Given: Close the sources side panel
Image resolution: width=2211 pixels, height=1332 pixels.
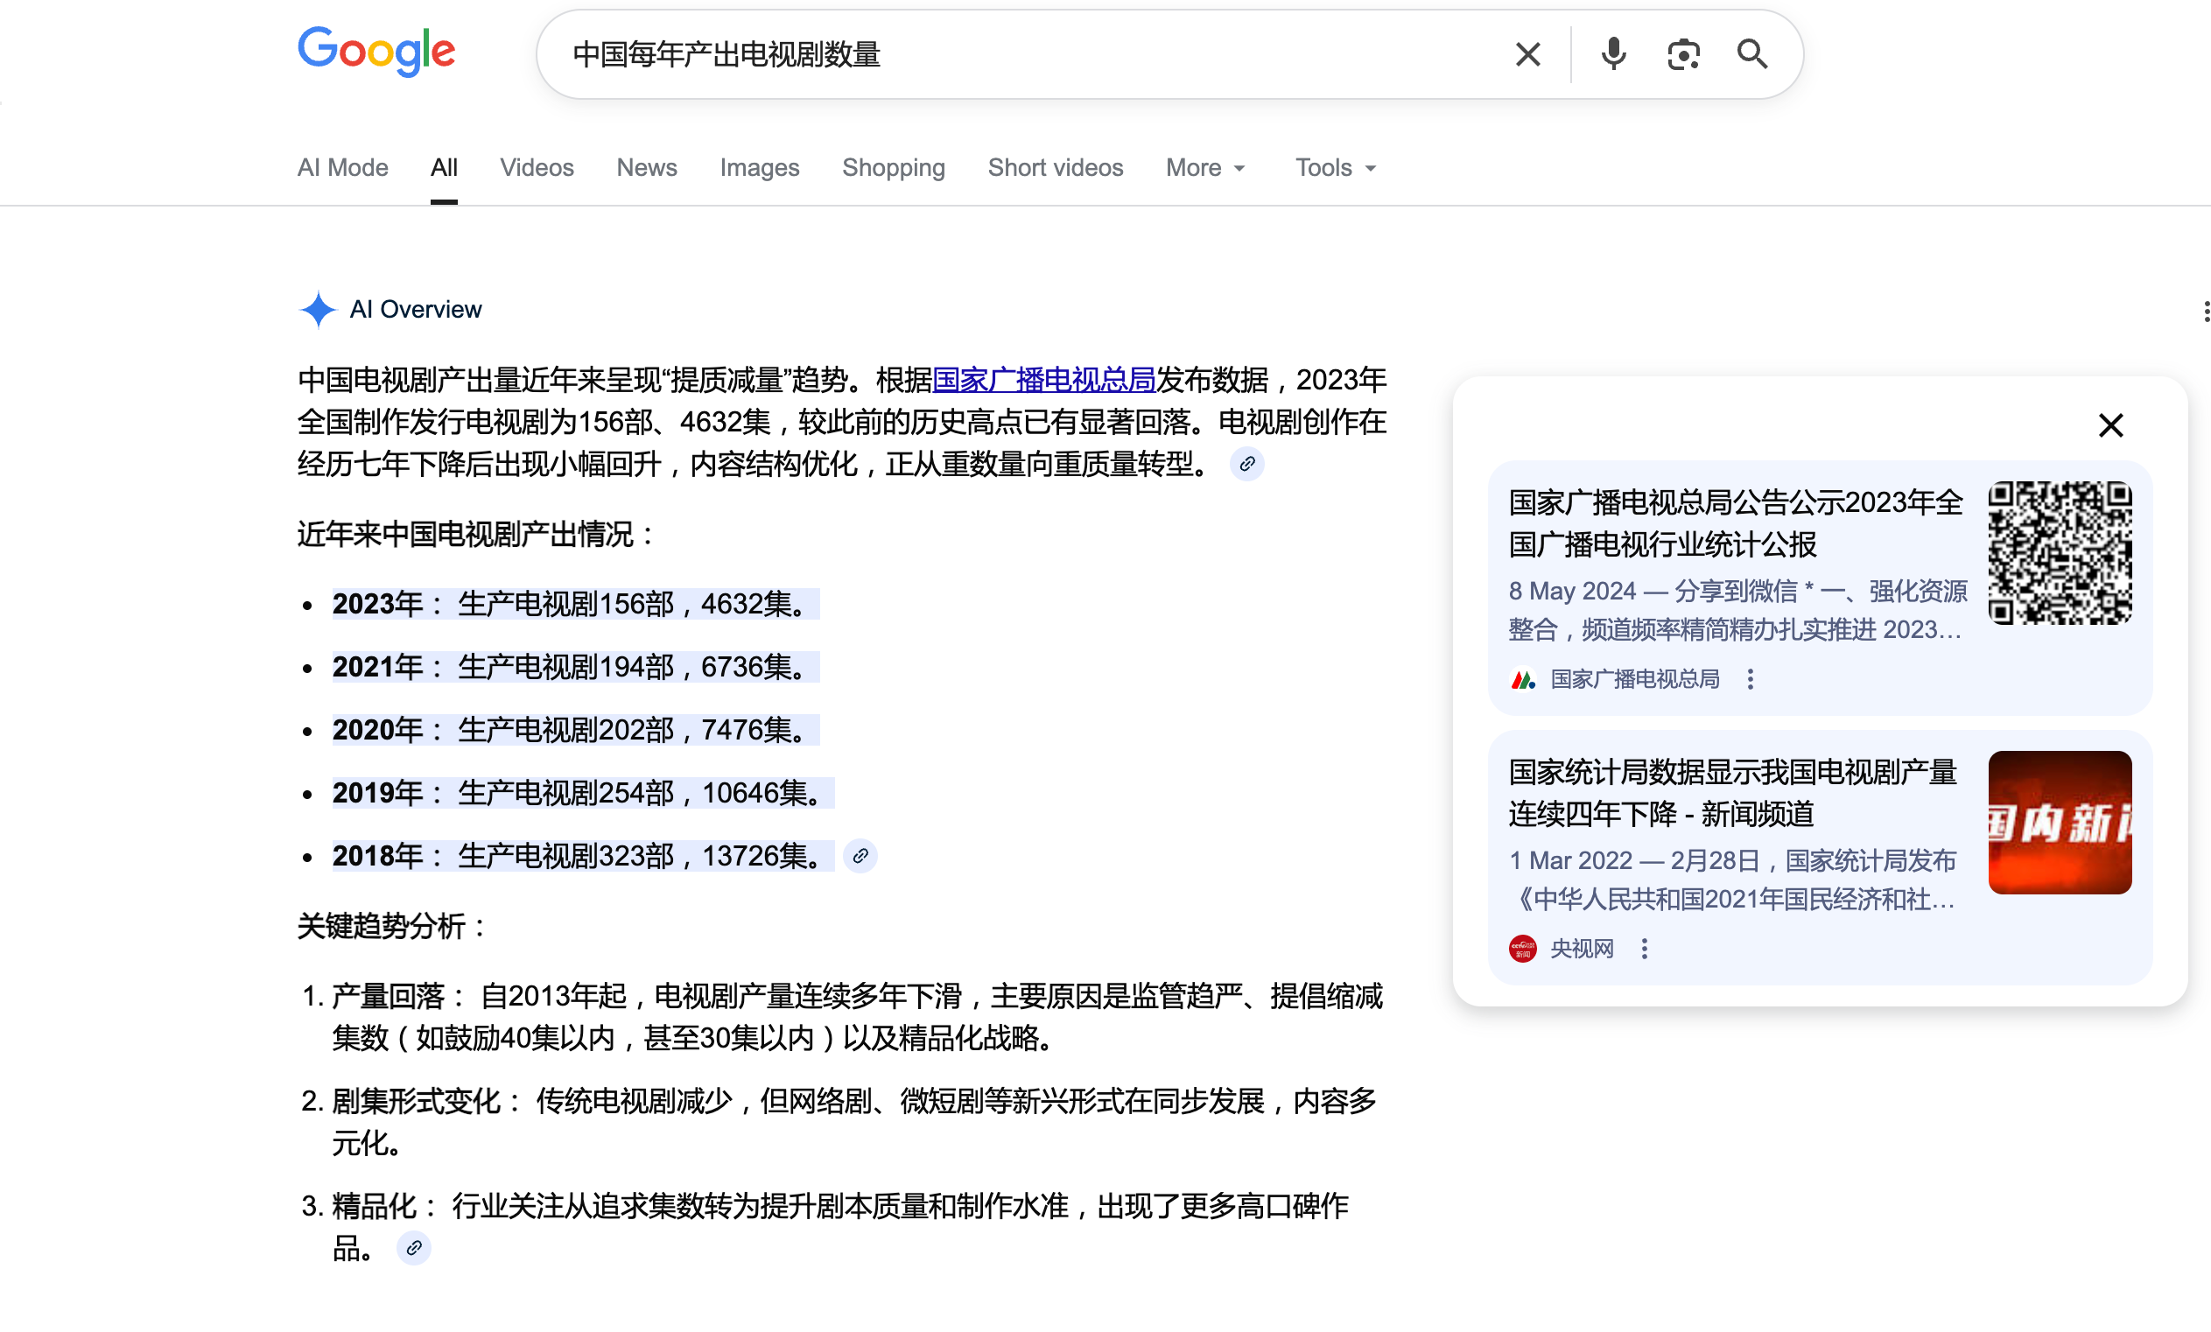Looking at the screenshot, I should [2110, 425].
